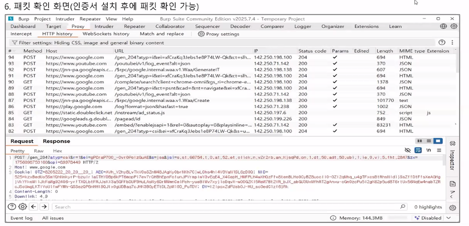The width and height of the screenshot is (469, 226).
Task: Open the View menu
Action: point(111,19)
